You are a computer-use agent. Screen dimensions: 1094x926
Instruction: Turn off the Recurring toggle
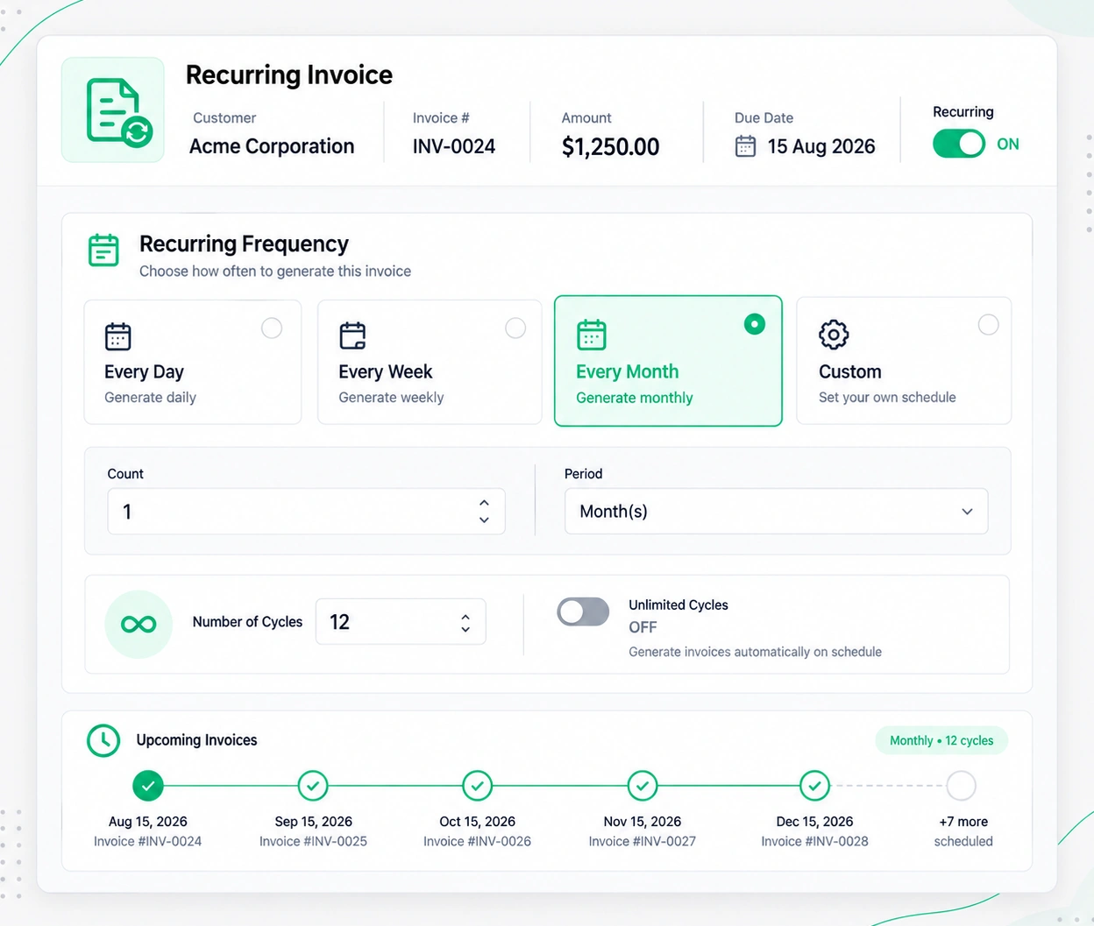(959, 144)
